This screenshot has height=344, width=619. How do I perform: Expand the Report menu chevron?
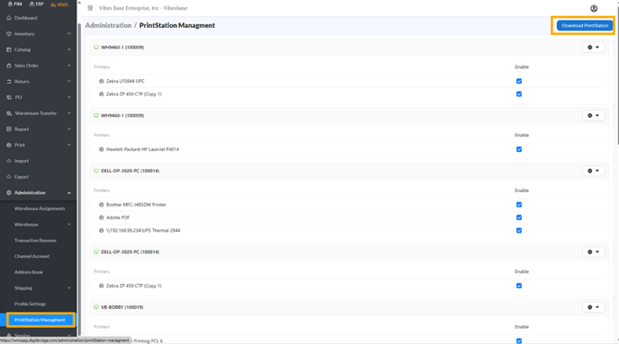click(x=69, y=129)
